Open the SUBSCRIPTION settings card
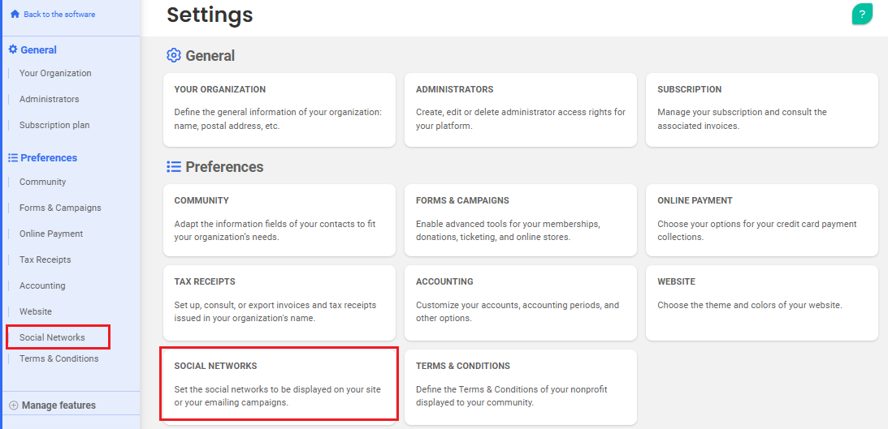 762,109
